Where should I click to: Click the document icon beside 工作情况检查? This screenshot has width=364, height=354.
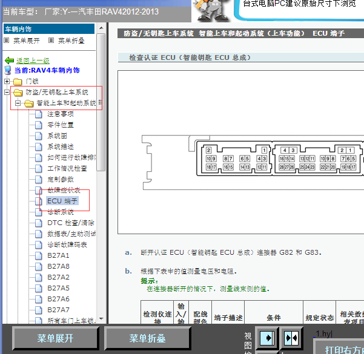[39, 169]
